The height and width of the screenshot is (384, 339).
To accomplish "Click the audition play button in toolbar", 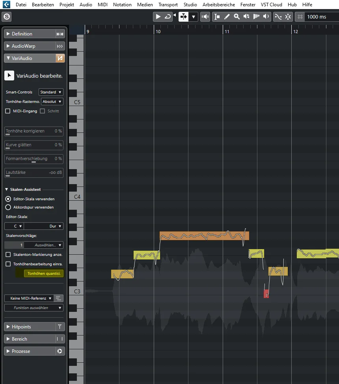I will 158,17.
